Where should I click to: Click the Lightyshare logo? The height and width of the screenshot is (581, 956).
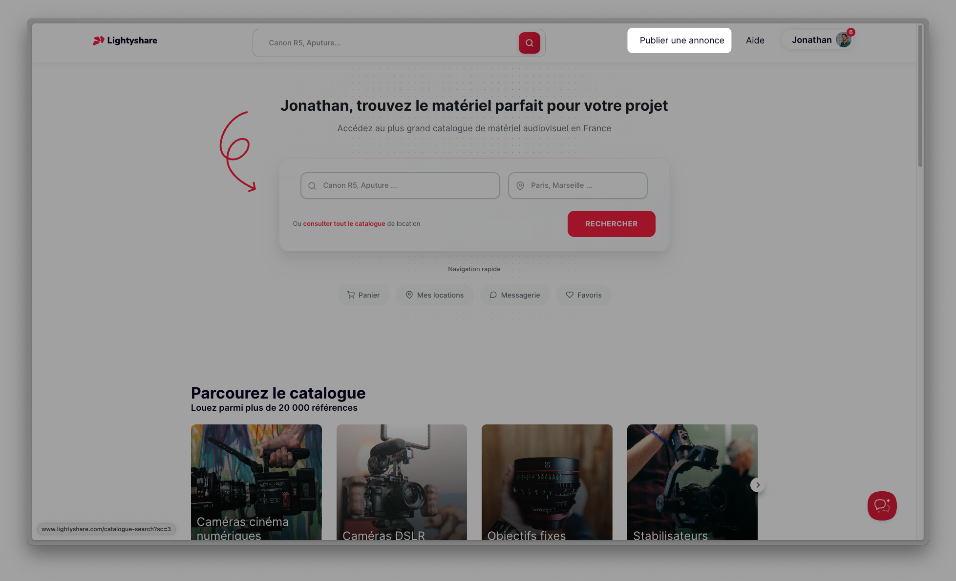click(125, 40)
